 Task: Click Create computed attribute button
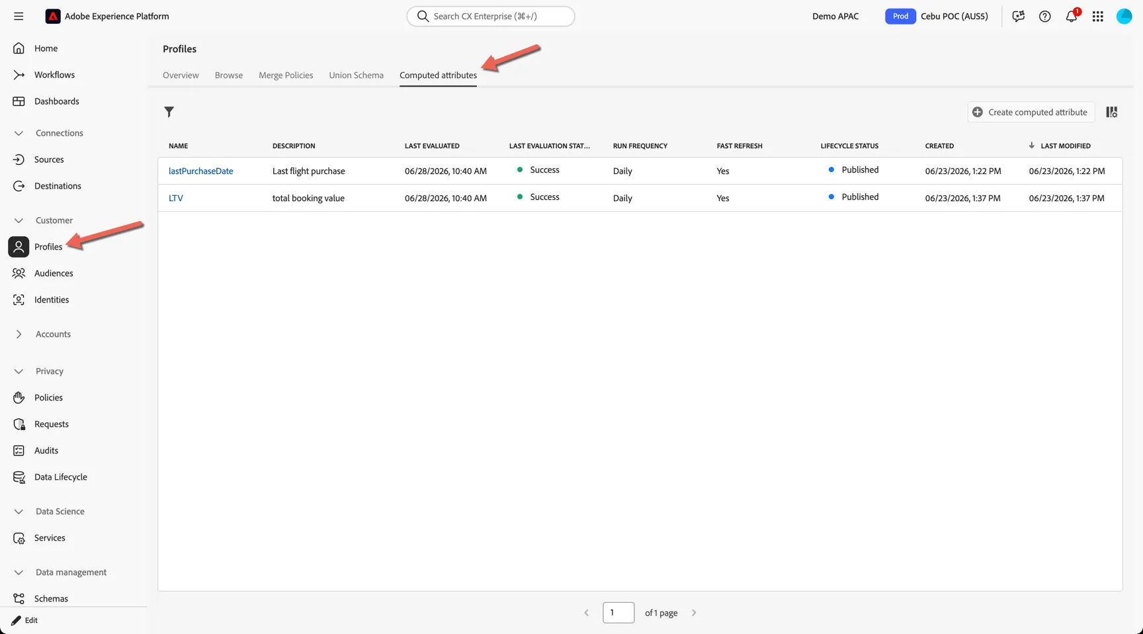pyautogui.click(x=1031, y=112)
